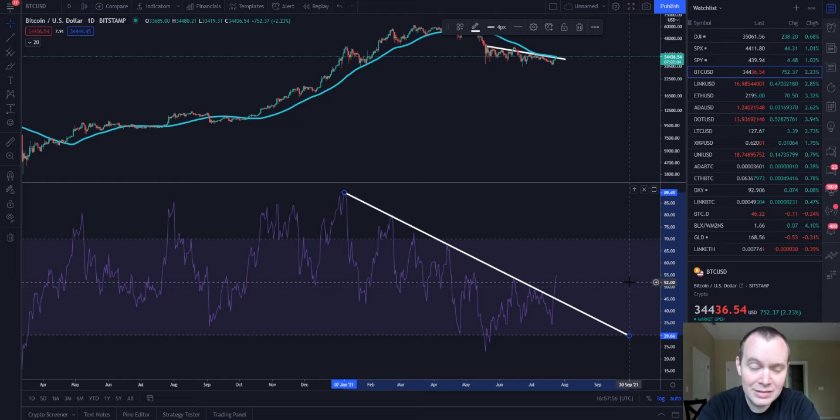Set chart range to YTD
The height and width of the screenshot is (420, 840).
[x=94, y=398]
